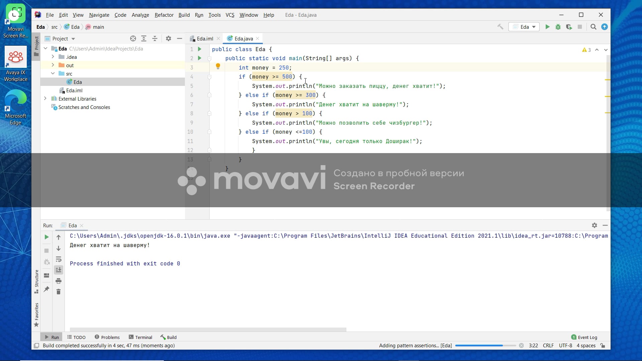Expand all in Project panel
Image resolution: width=642 pixels, height=361 pixels.
click(144, 38)
